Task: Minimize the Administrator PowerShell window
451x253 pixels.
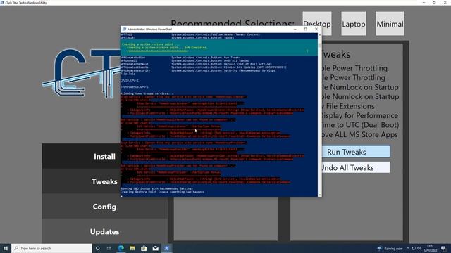Action: tap(295, 29)
